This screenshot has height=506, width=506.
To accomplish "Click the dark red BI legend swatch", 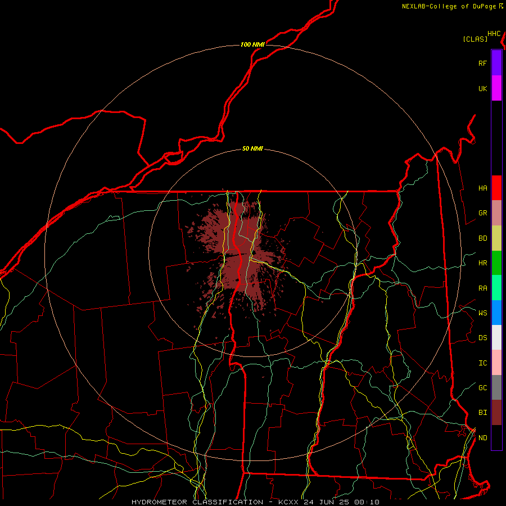I will pos(496,413).
